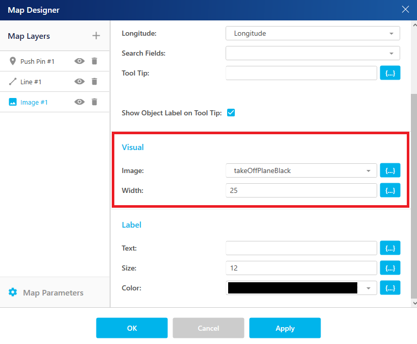This screenshot has width=417, height=344.
Task: Delete the Push Pin #1 layer
Action: [x=94, y=61]
